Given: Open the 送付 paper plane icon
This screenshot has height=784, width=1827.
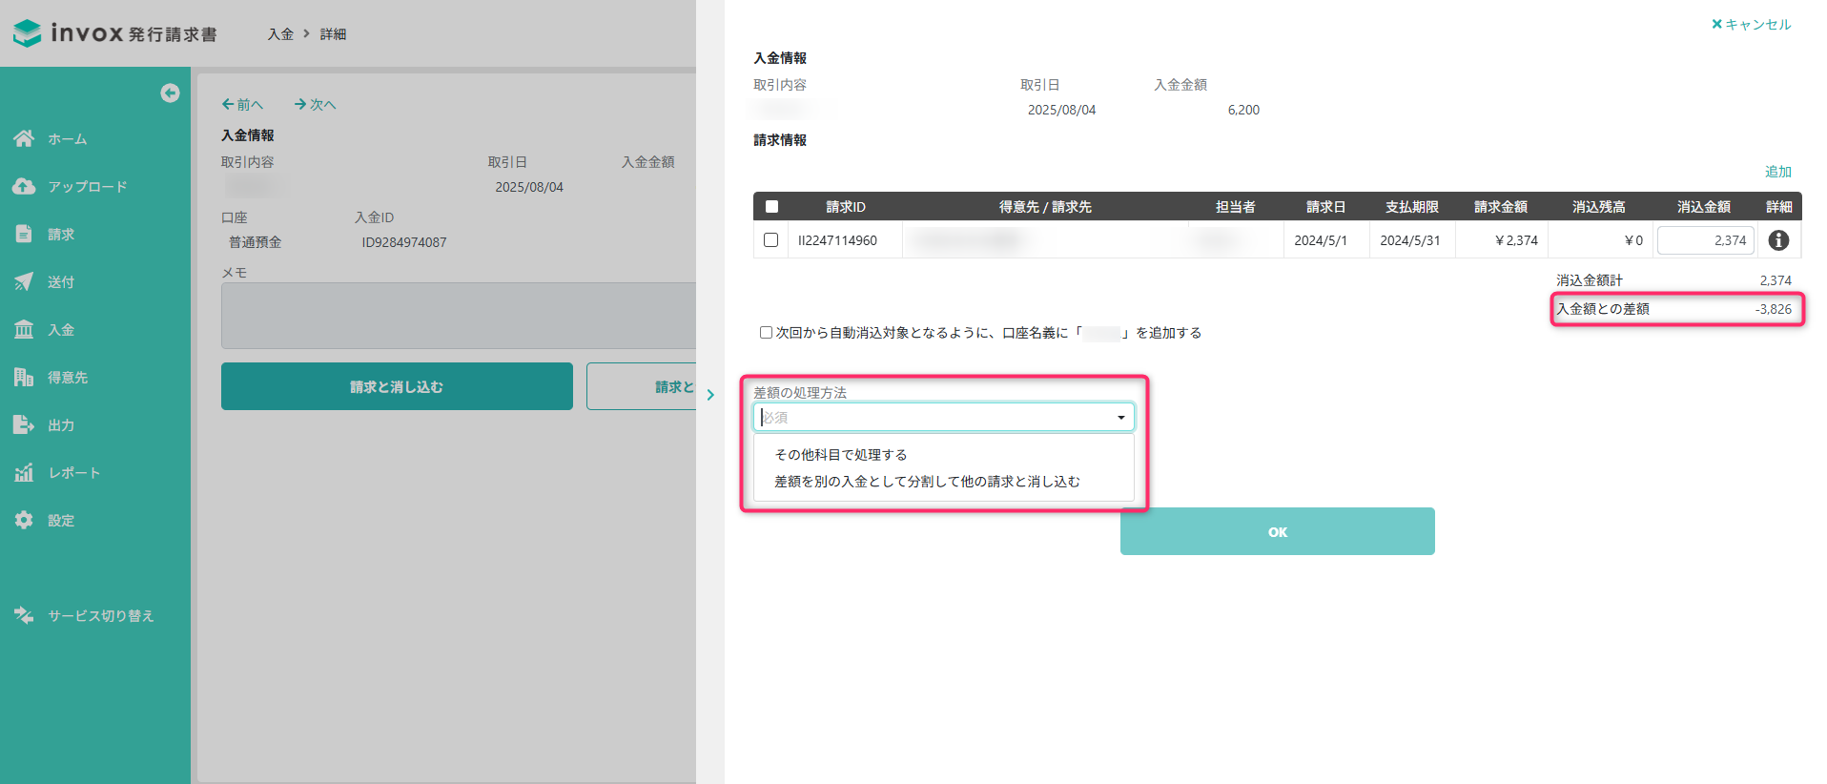Looking at the screenshot, I should (x=24, y=282).
